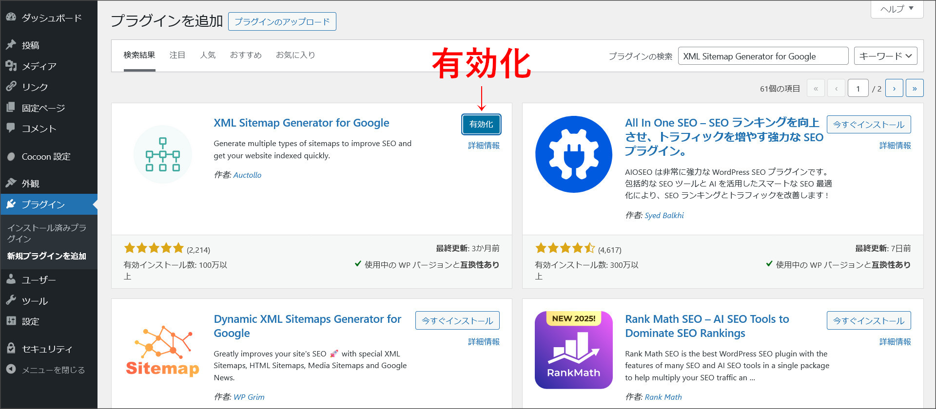This screenshot has width=936, height=409.
Task: Open XML Sitemap Generator for Google title link
Action: coord(301,123)
